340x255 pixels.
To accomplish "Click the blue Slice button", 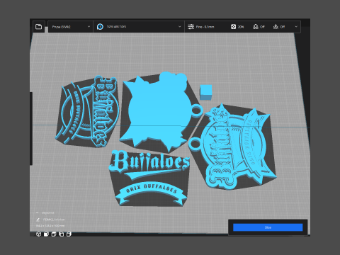I will (x=268, y=227).
